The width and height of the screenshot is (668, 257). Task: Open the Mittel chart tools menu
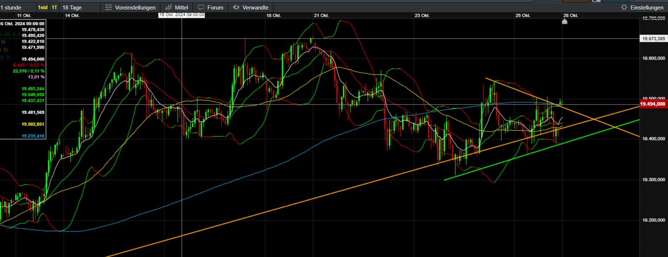tap(176, 7)
